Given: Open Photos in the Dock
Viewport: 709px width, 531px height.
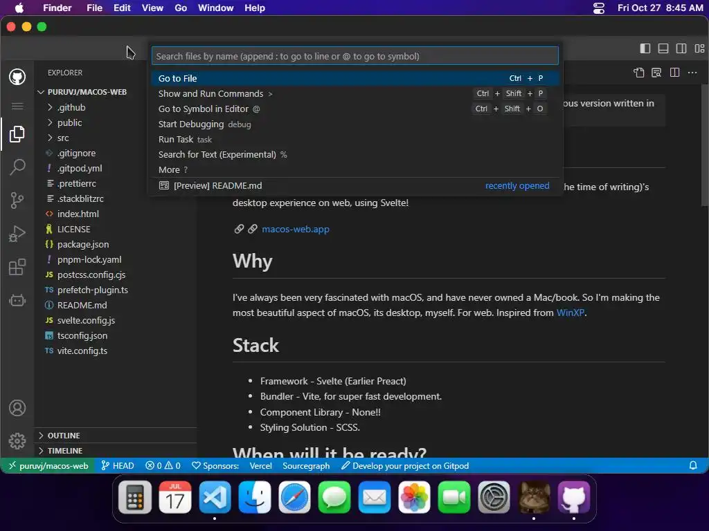Looking at the screenshot, I should tap(414, 498).
